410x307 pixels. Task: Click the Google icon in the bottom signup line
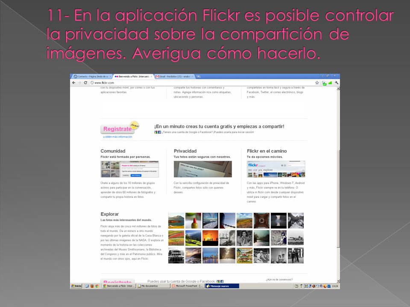(x=218, y=281)
